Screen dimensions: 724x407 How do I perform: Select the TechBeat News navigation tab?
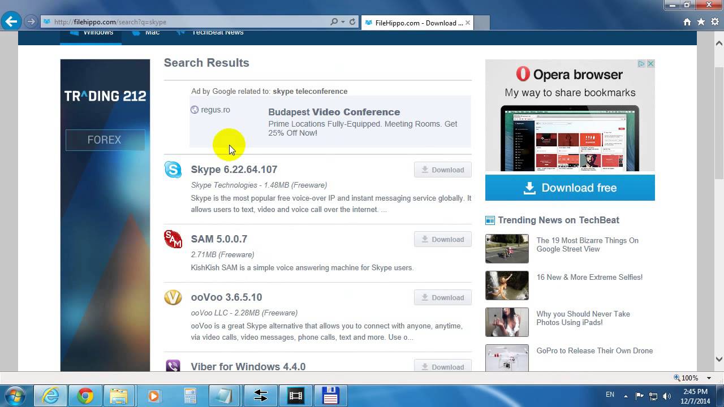(210, 34)
